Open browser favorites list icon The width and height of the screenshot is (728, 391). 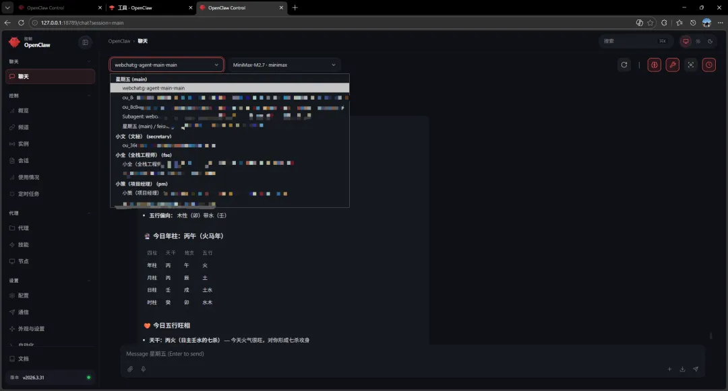(x=679, y=23)
